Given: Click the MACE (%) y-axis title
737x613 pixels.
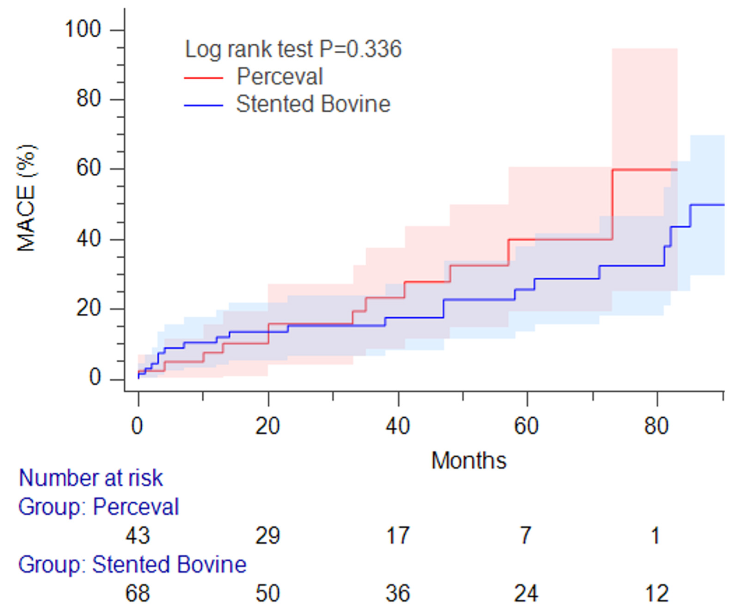Looking at the screenshot, I should pos(27,198).
